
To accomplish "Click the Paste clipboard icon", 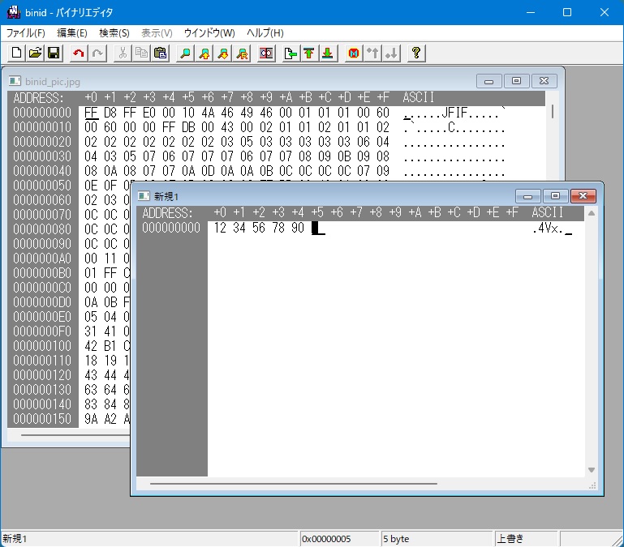I will (x=160, y=53).
